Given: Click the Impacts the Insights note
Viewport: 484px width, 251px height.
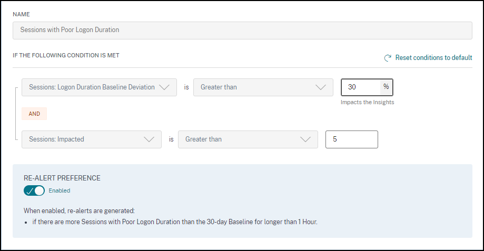Looking at the screenshot, I should pyautogui.click(x=367, y=102).
